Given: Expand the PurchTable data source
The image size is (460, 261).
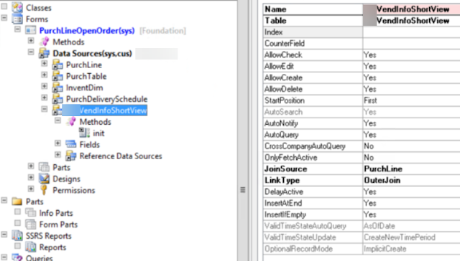Looking at the screenshot, I should click(45, 75).
